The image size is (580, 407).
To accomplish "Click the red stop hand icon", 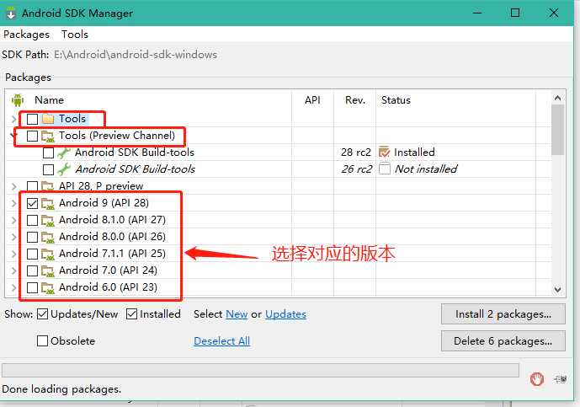I will pyautogui.click(x=537, y=379).
